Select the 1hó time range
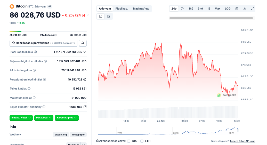Viewport: 267px width, 145px height. click(x=191, y=9)
